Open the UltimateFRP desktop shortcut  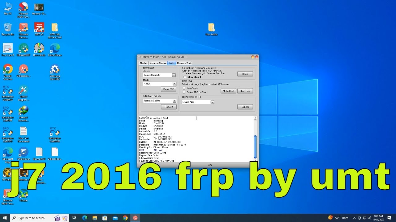23,49
